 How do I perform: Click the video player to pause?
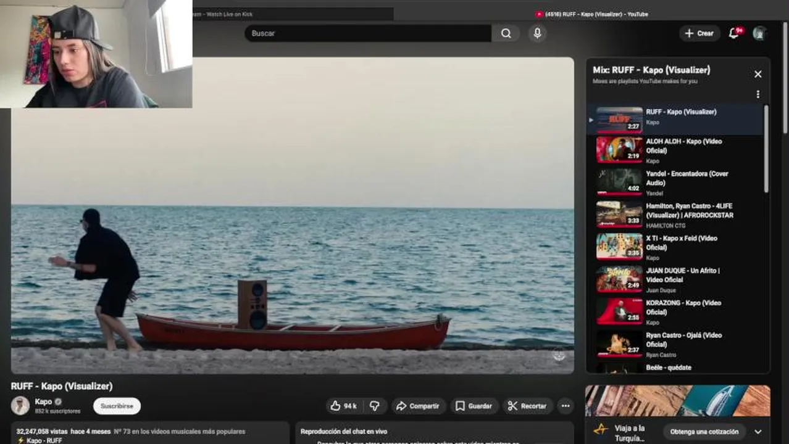(292, 216)
